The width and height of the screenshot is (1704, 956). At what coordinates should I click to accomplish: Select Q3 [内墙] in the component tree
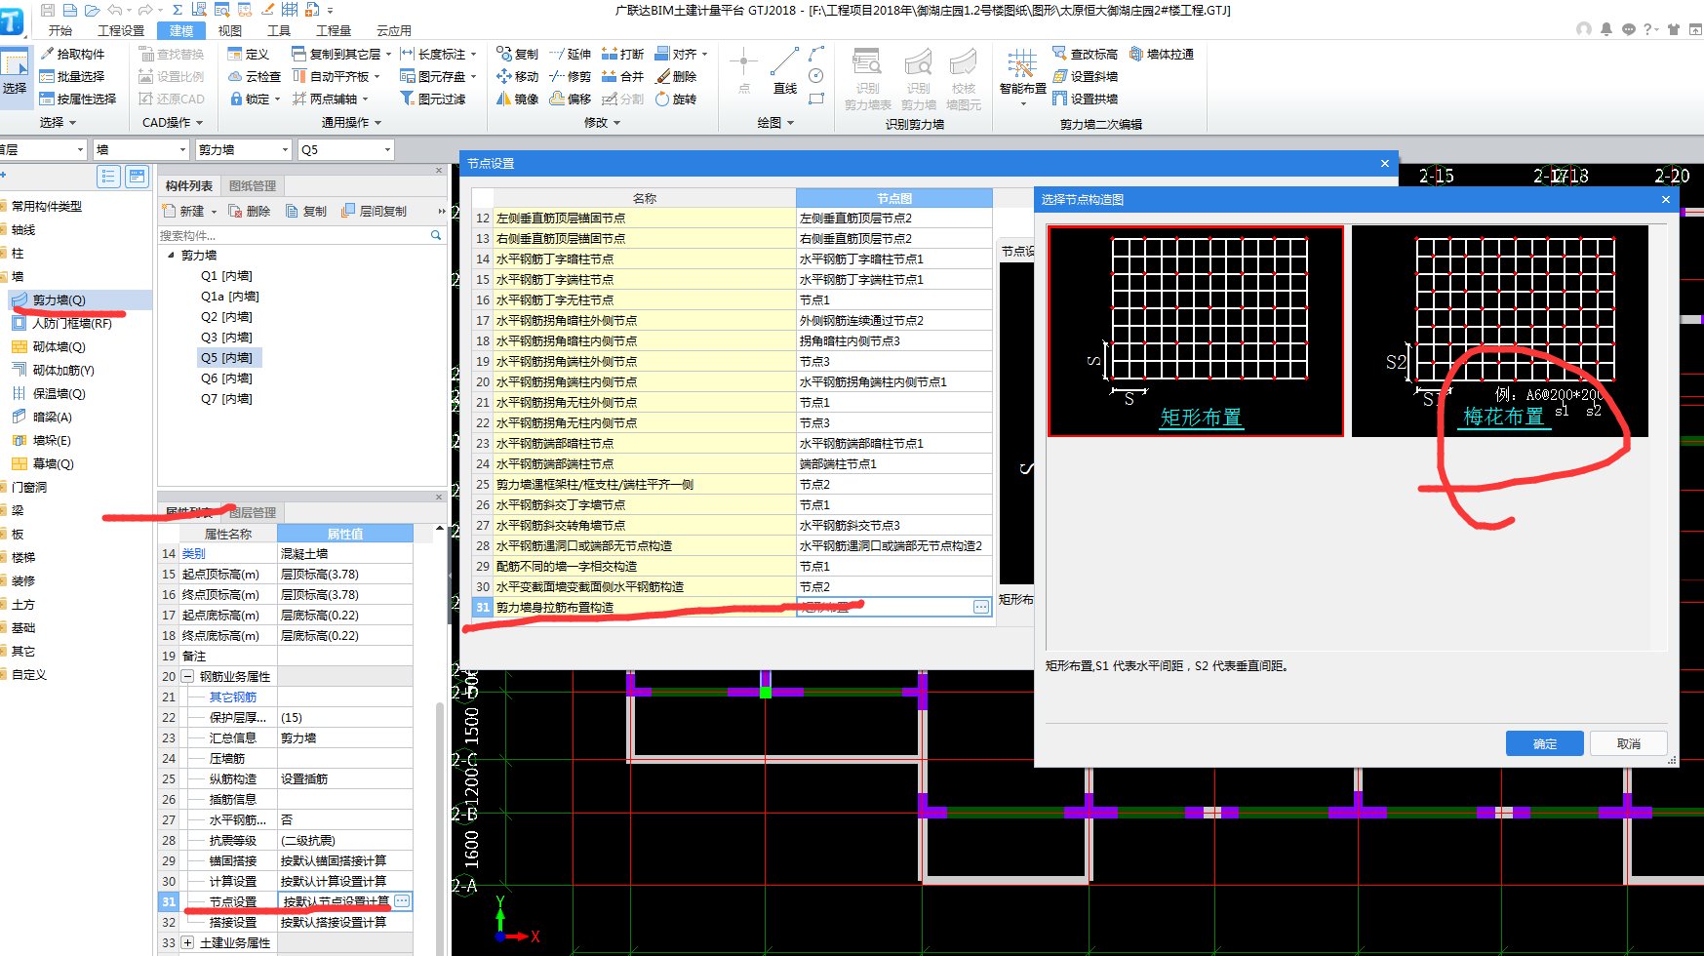point(226,337)
